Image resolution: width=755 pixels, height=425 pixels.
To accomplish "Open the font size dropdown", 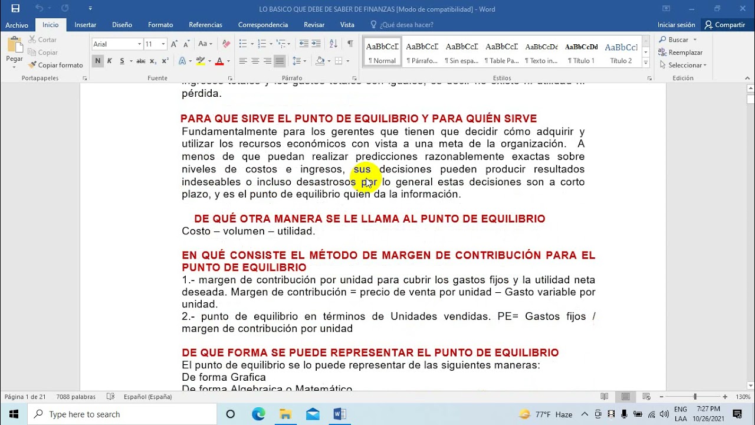I will (x=163, y=44).
